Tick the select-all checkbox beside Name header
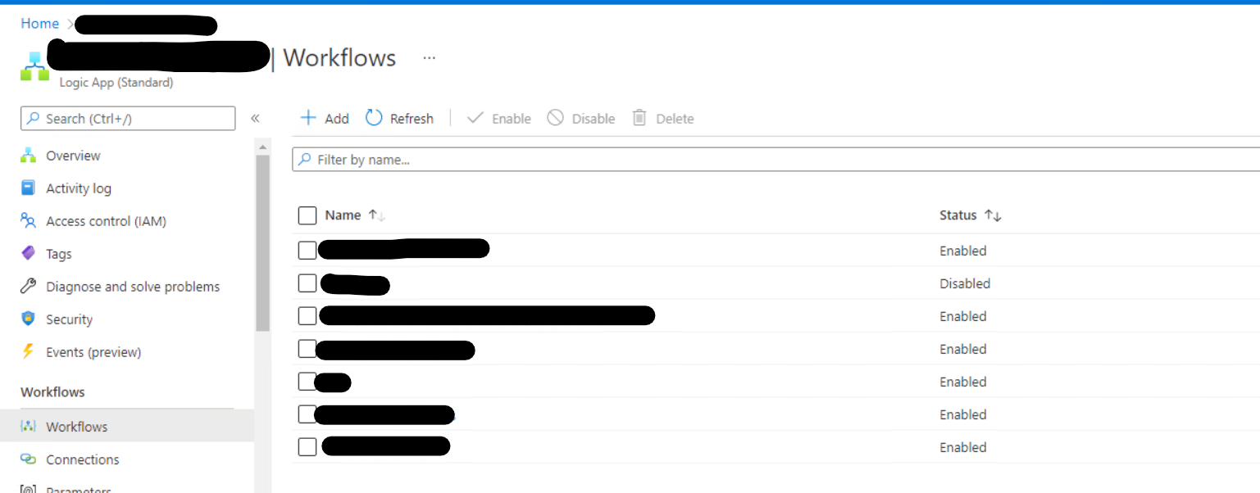This screenshot has width=1260, height=493. pos(307,215)
